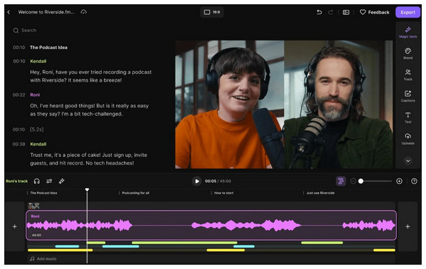
Task: Open the Uploads panel
Action: [408, 139]
